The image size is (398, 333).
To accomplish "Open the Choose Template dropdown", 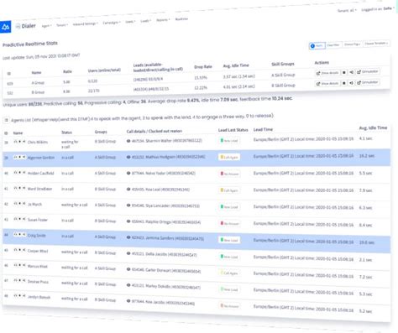I will [x=376, y=44].
